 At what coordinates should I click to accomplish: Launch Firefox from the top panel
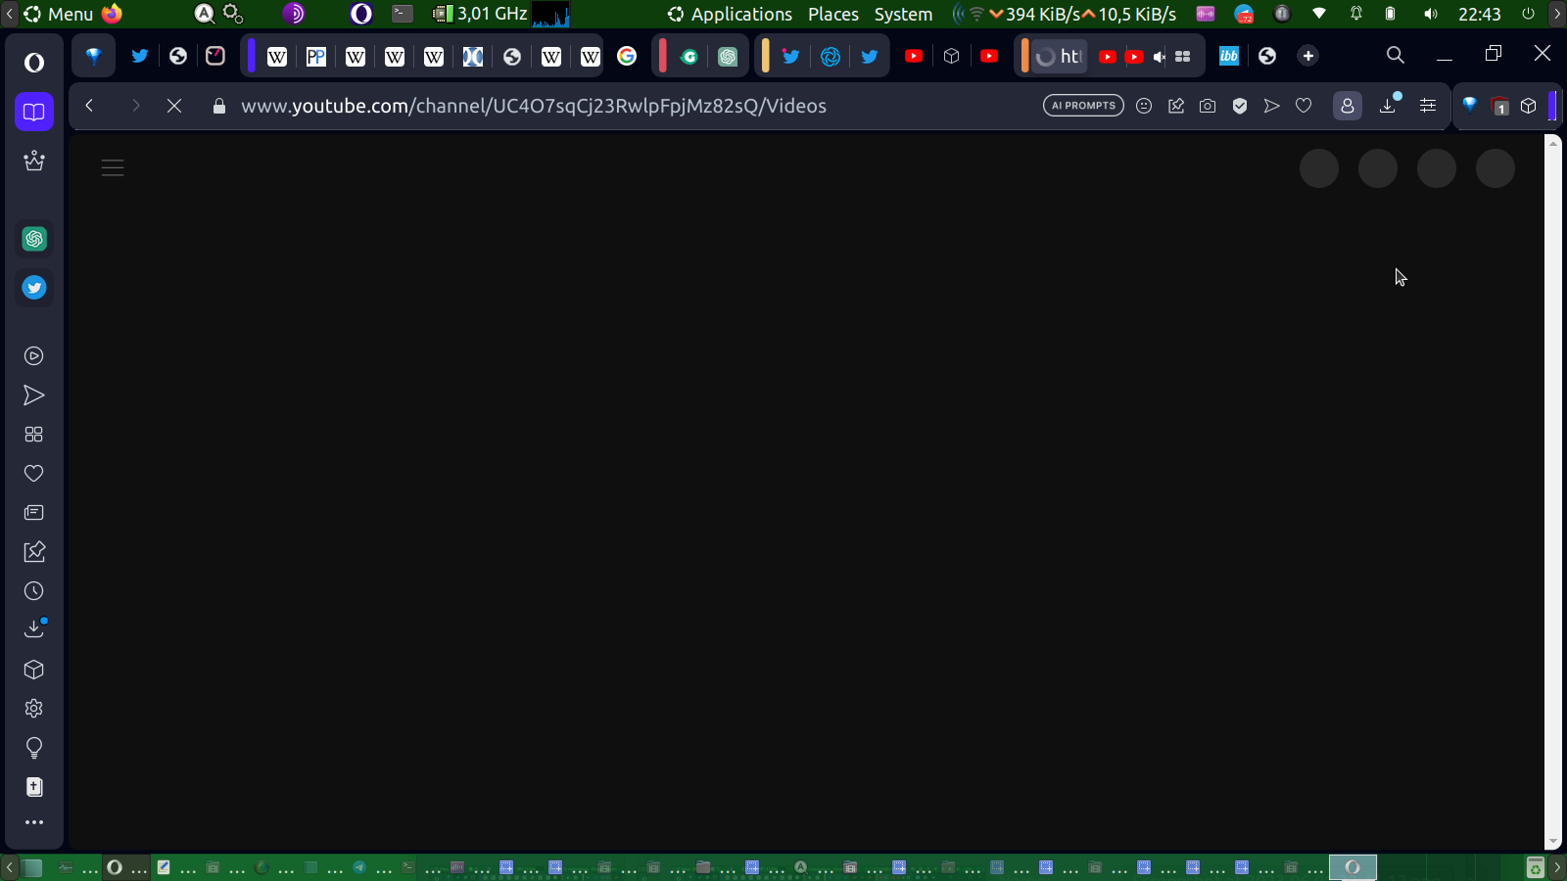pyautogui.click(x=113, y=14)
